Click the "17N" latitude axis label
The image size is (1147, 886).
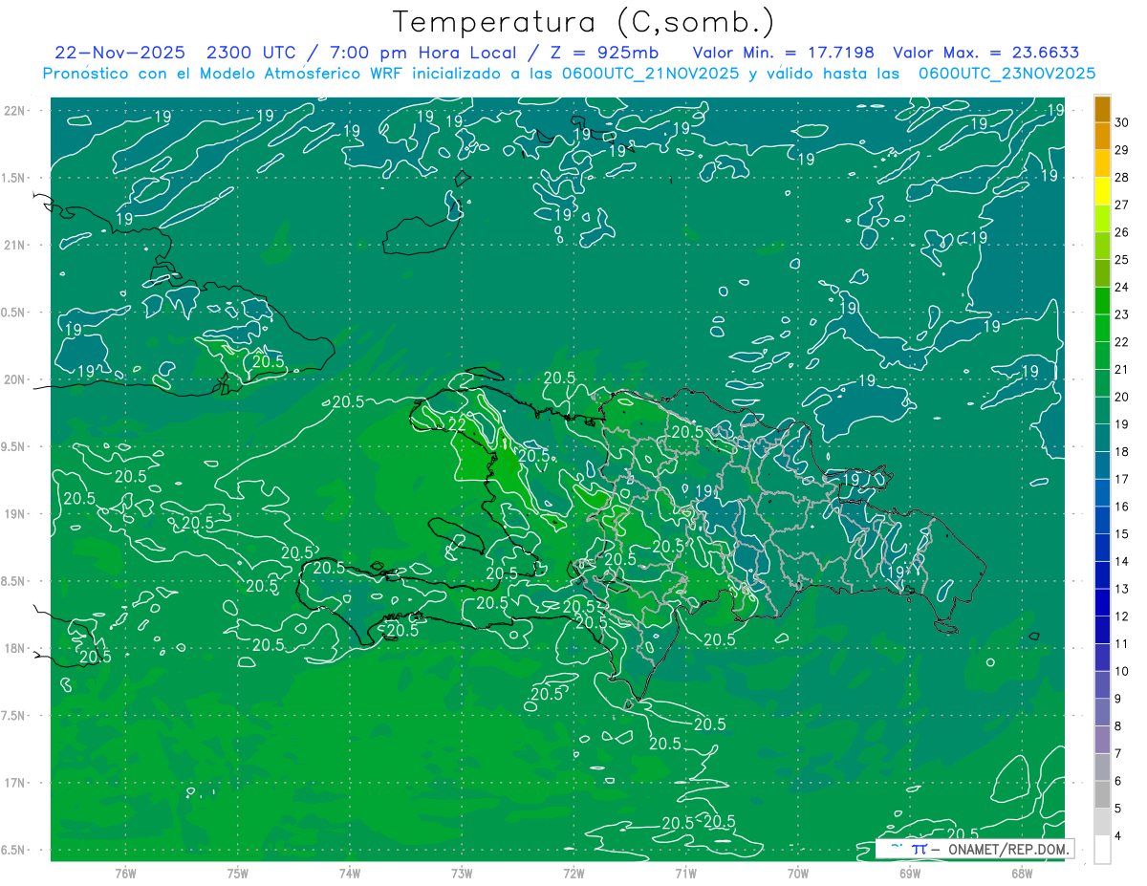click(13, 783)
